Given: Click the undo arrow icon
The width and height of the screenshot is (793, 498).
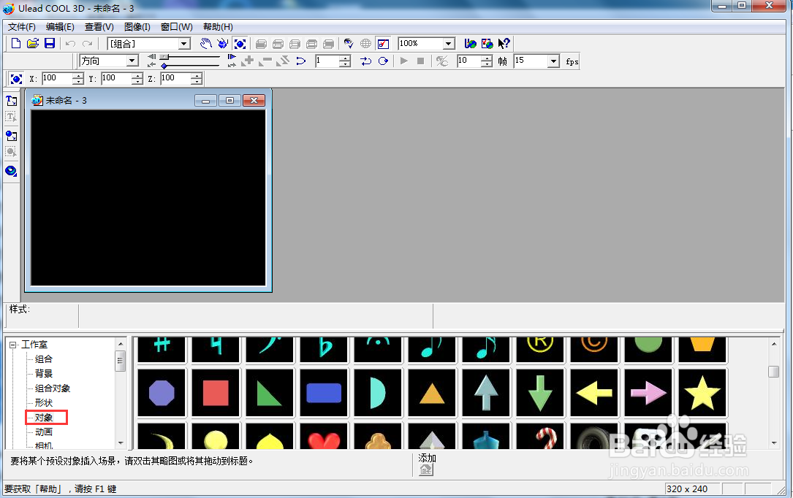Looking at the screenshot, I should [70, 44].
